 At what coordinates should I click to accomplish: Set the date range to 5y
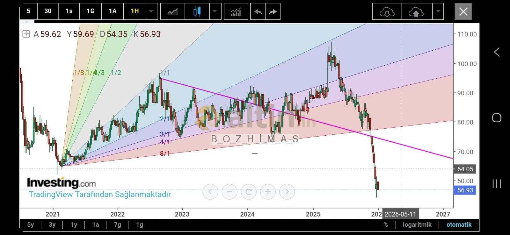point(31,224)
